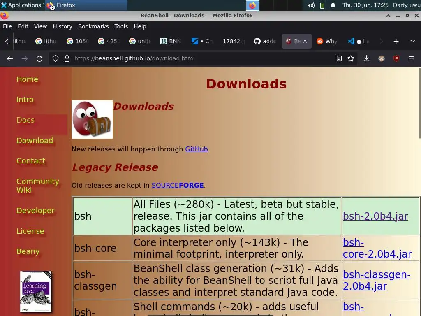Click the Firefox workspace switcher icon
Screen dimensions: 421x316
point(252,5)
